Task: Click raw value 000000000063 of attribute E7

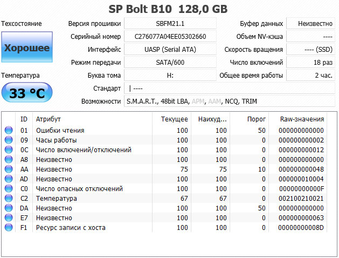Action: (x=301, y=218)
